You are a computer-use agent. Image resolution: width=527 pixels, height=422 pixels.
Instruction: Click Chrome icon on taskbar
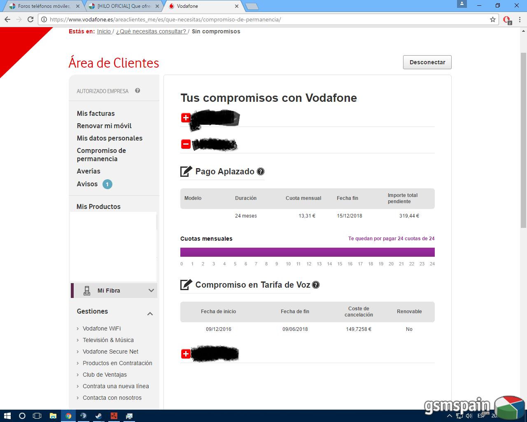pos(68,416)
